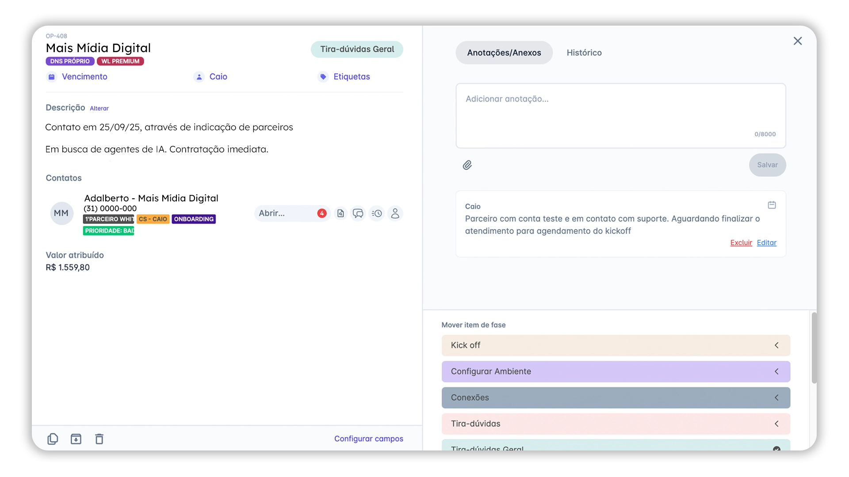Switch to the Histórico tab

[584, 53]
